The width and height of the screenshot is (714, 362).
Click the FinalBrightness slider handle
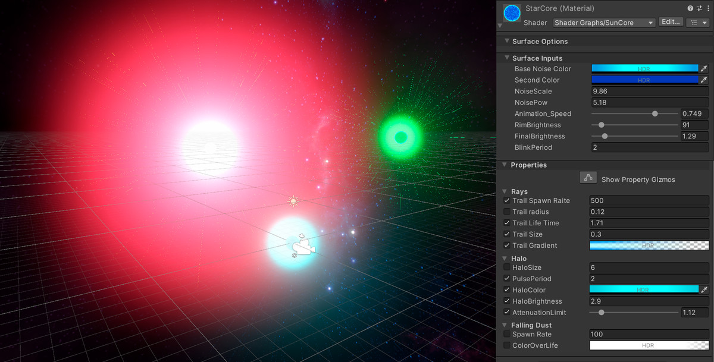(605, 136)
